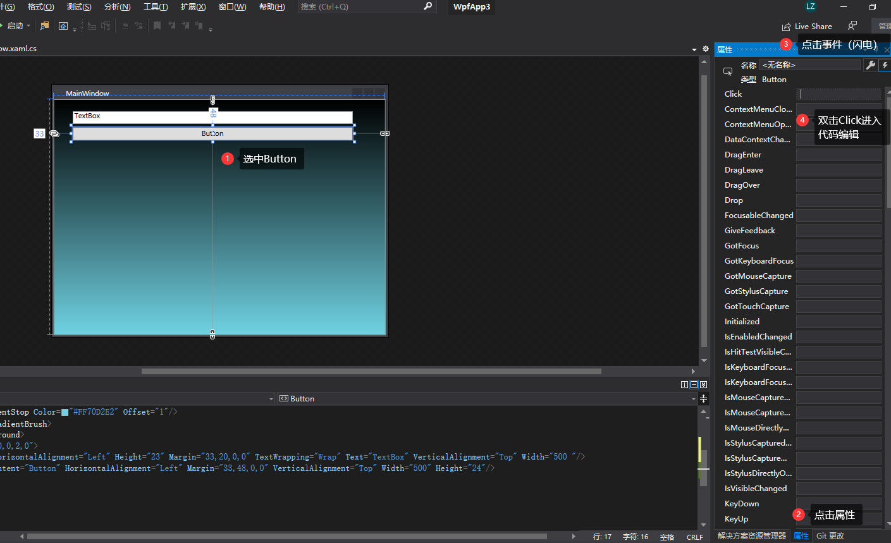Click the collapse pane double-chevron icon

tap(703, 384)
